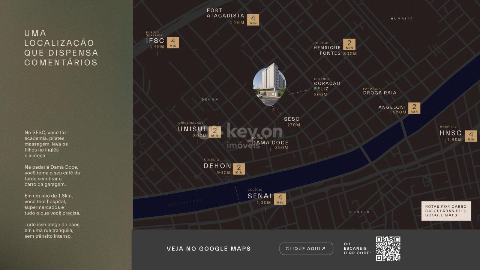Select the Dama Doce bakery label
The image size is (480, 270).
point(270,143)
